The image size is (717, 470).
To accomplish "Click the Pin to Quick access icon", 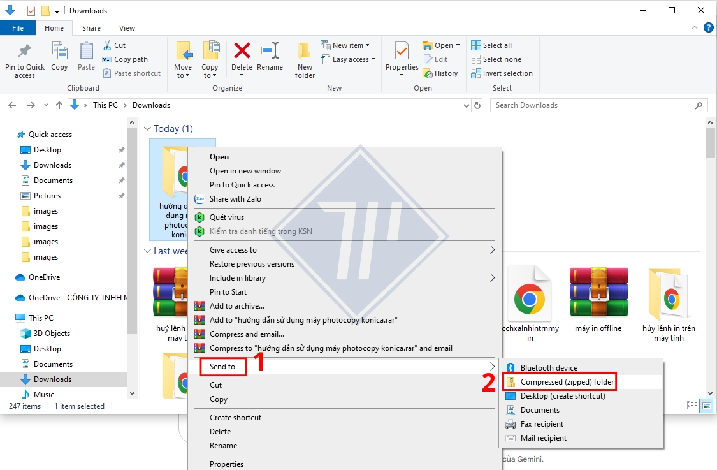I will coord(25,52).
